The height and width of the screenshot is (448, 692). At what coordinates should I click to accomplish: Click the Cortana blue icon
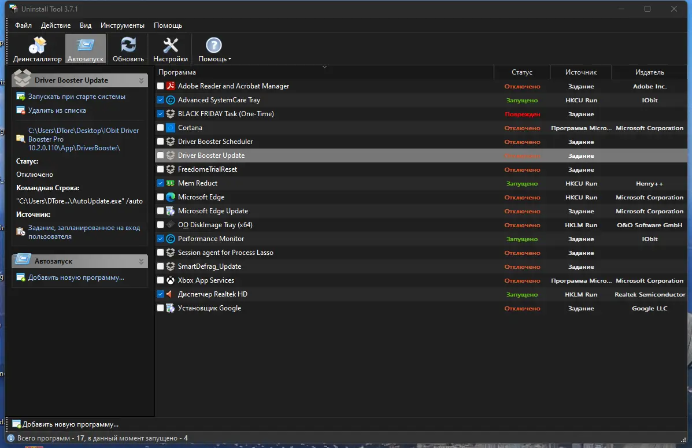(171, 128)
